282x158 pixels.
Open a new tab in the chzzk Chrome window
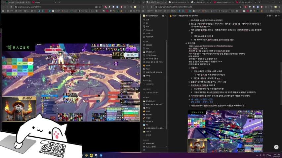click(59, 2)
